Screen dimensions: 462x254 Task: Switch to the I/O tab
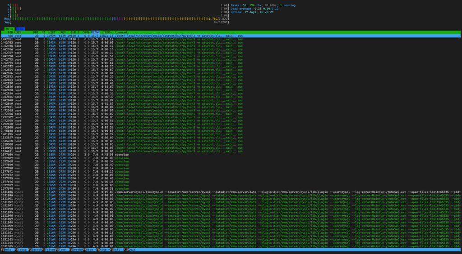click(20, 29)
